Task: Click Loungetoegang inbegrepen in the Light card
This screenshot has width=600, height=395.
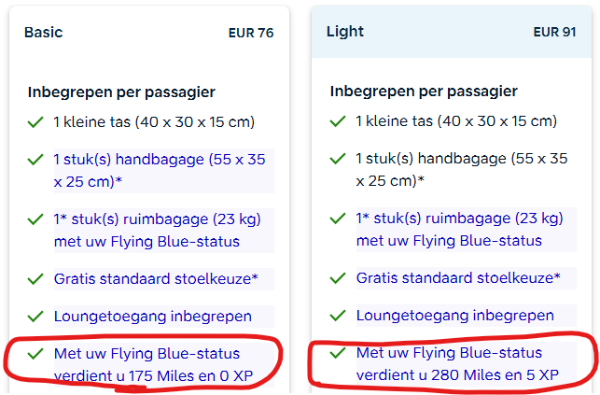Action: coord(454,316)
